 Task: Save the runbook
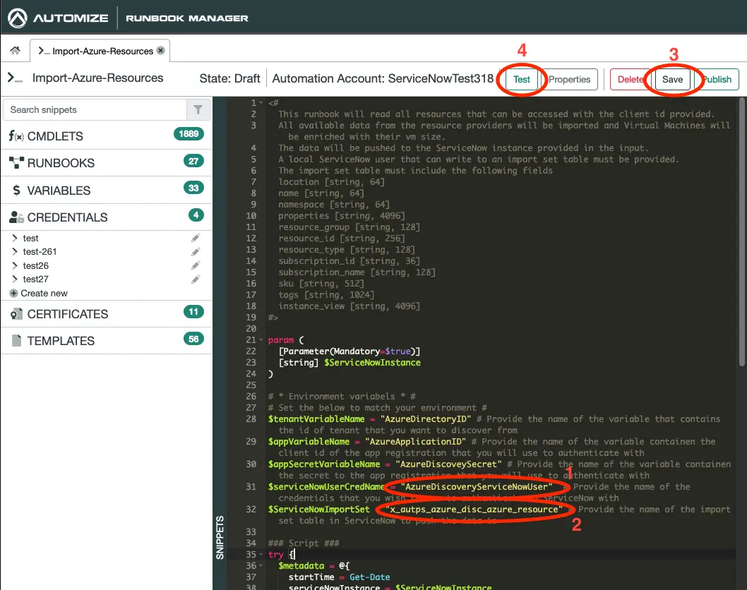[x=672, y=80]
